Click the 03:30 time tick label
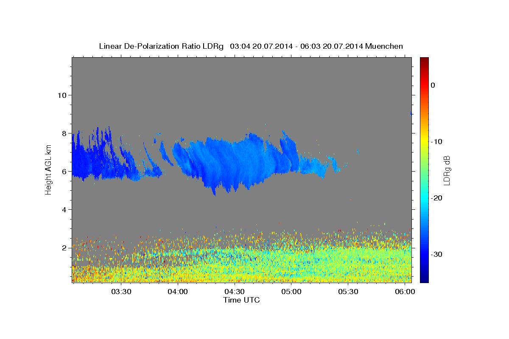Viewport: 509px width, 339px height. (121, 292)
